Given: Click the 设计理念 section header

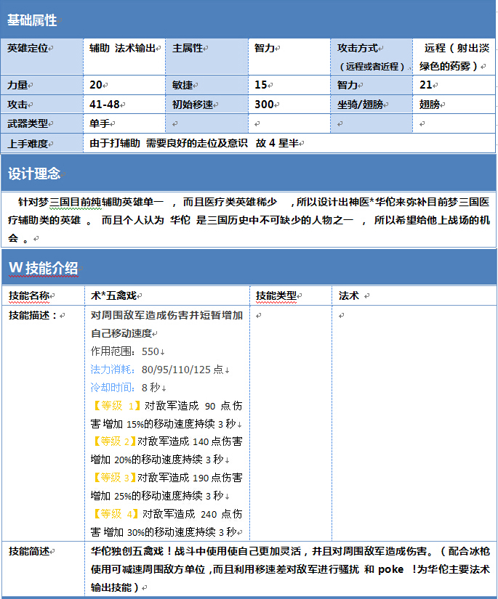Looking at the screenshot, I should tap(33, 174).
